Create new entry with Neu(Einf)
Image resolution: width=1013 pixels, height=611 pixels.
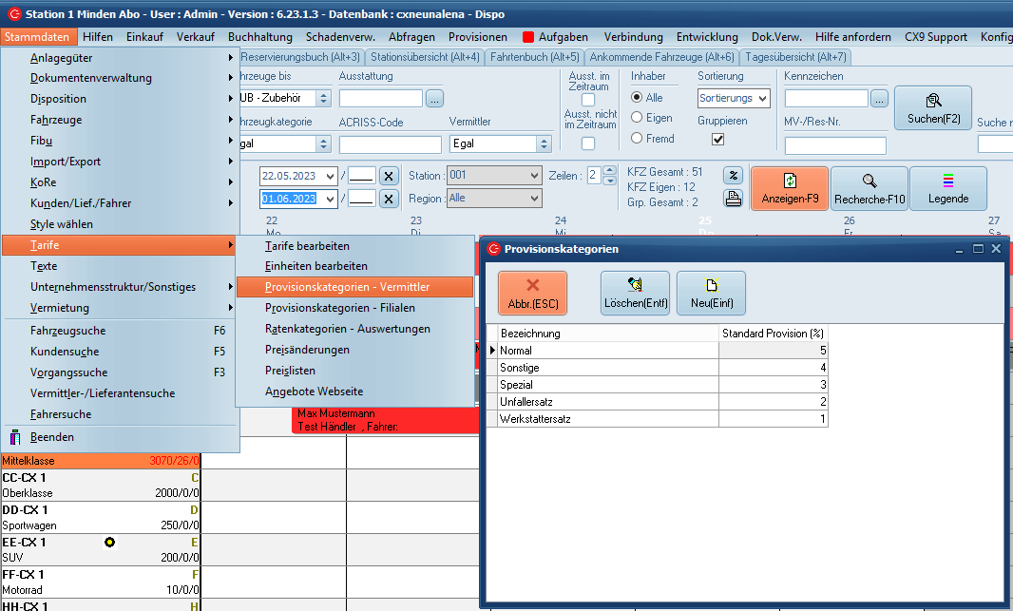coord(711,293)
